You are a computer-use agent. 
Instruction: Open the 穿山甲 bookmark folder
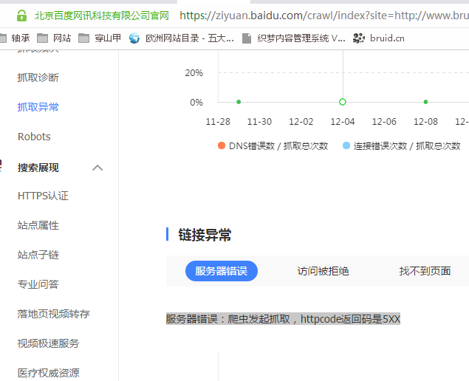(100, 38)
